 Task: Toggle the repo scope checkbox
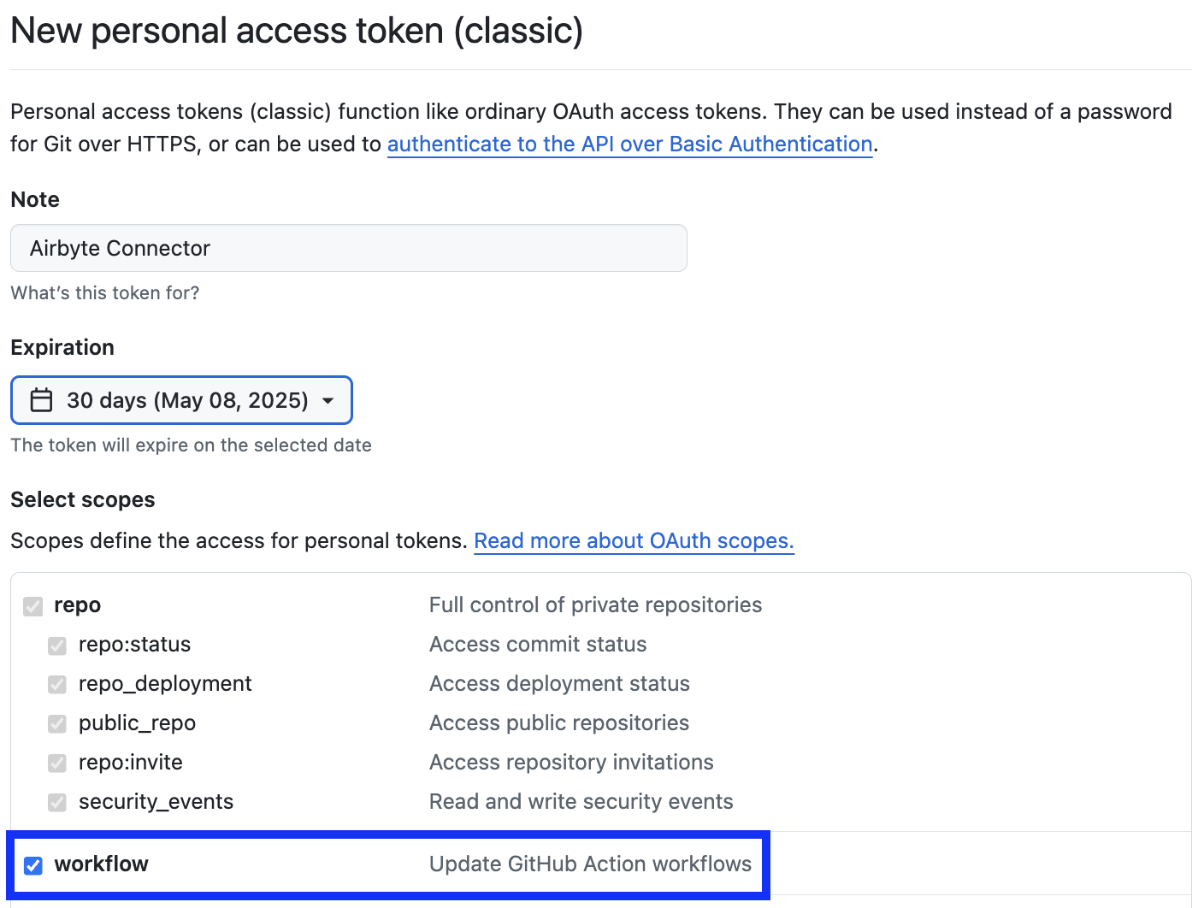tap(33, 606)
